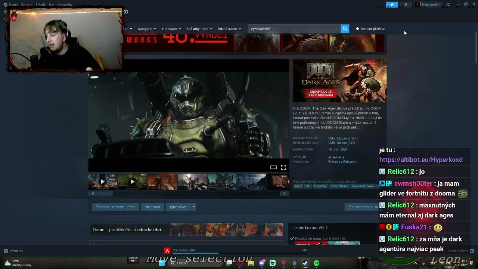
Task: Click the Sledovat button
Action: (x=152, y=207)
